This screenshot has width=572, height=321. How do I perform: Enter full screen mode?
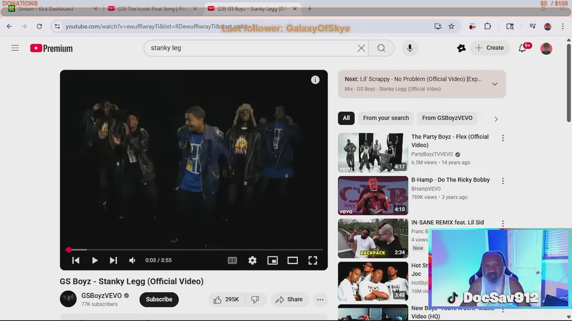coord(313,260)
